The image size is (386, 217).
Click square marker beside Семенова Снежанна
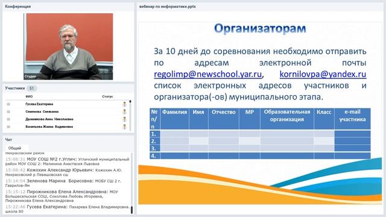[8, 112]
